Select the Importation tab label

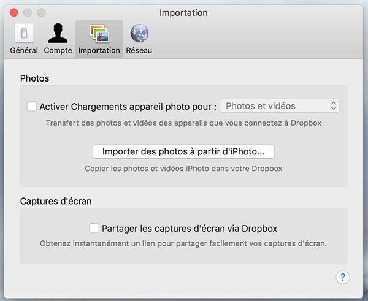[x=99, y=50]
